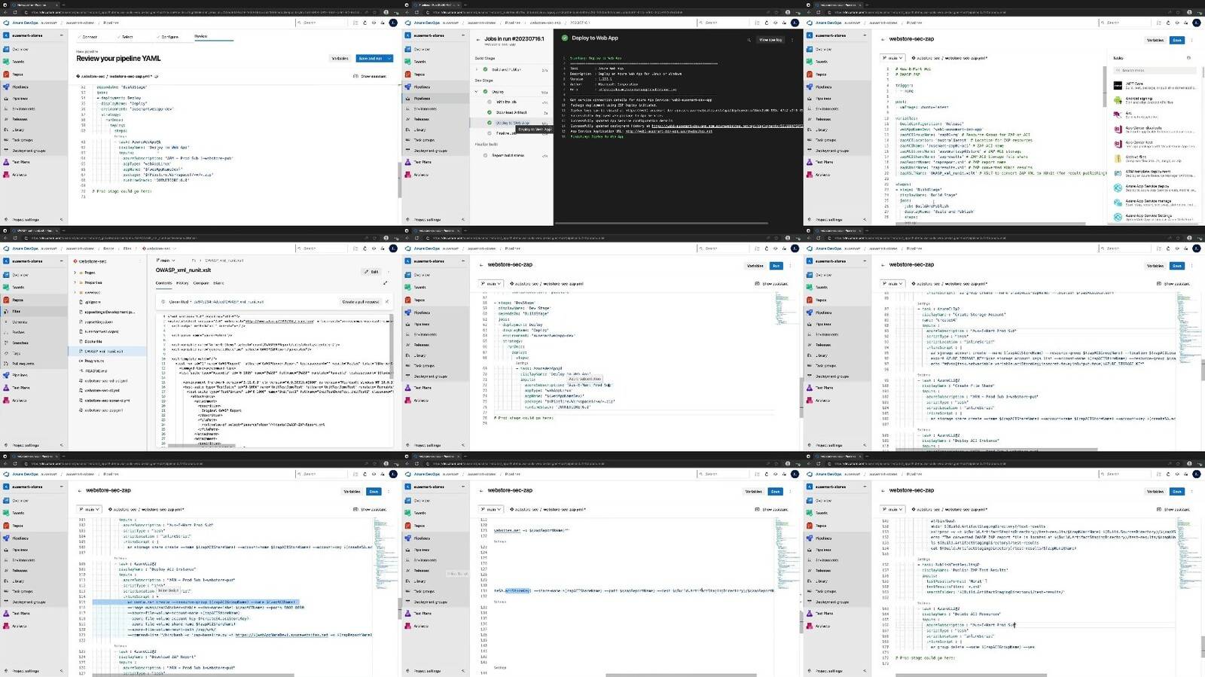Expand the Pages folder in the webstore-sec tree
Viewport: 1205px width, 677px height.
coord(75,273)
